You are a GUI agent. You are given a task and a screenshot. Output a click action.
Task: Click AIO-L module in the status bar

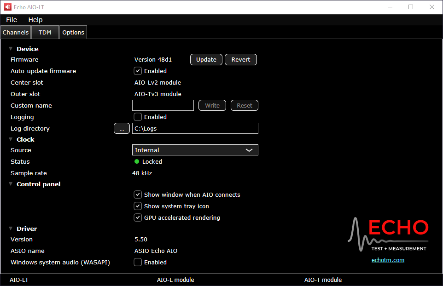[x=175, y=280]
